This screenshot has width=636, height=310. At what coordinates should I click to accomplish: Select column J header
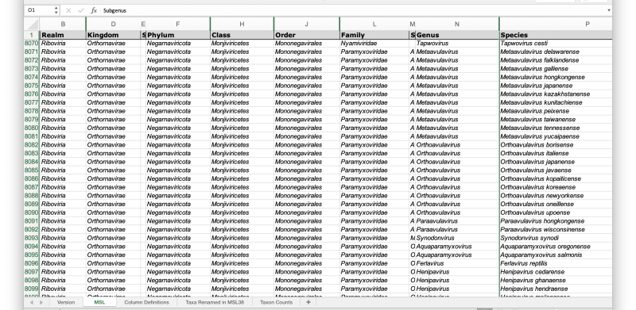tap(307, 25)
